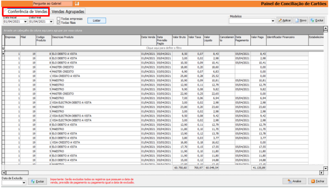The image size is (329, 188).
Task: Select the cell with gross value 25,80
Action: tap(180, 76)
